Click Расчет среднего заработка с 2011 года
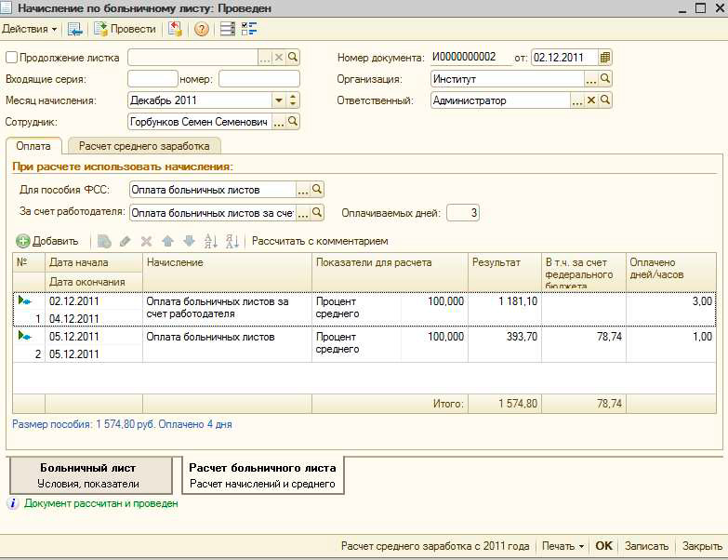Screen dimensions: 728x560 [435, 546]
